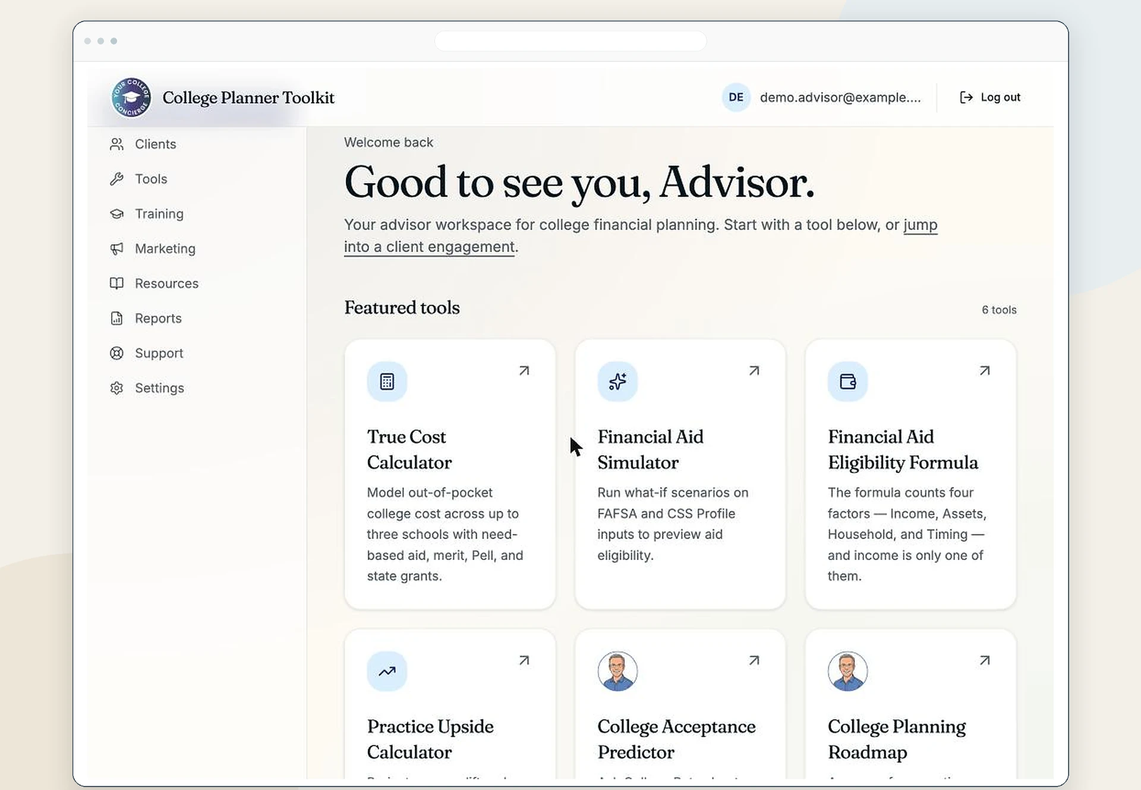
Task: Open Practice Upside Calculator via its arrow icon
Action: coord(524,660)
